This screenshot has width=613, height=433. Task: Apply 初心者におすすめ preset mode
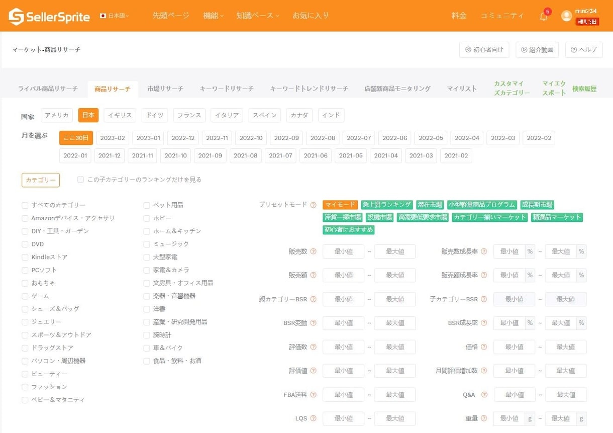click(349, 230)
